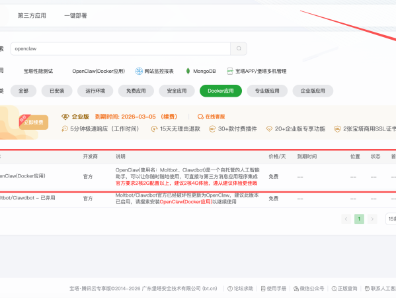This screenshot has height=298, width=396.
Task: Open the 第三方应用 tab
Action: point(32,16)
